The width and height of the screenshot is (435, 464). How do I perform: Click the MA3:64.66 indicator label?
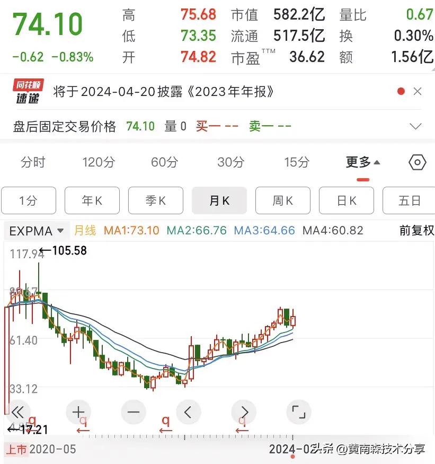[x=264, y=231]
